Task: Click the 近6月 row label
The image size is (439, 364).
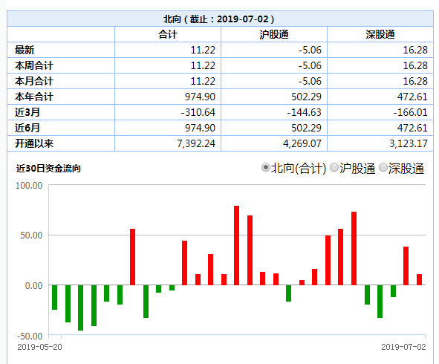Action: (x=27, y=128)
